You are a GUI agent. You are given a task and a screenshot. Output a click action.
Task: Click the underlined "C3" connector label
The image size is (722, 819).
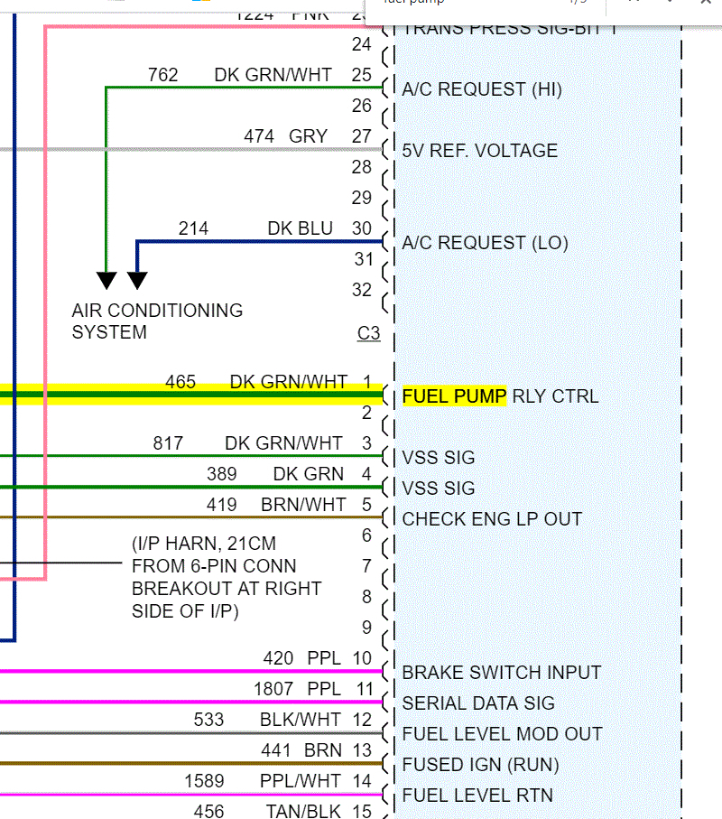click(368, 333)
